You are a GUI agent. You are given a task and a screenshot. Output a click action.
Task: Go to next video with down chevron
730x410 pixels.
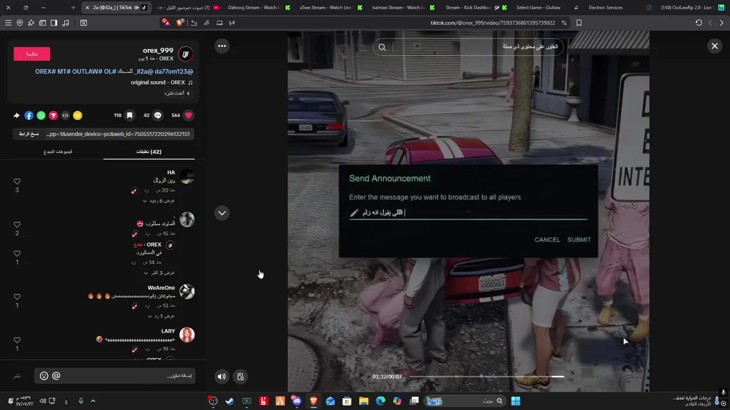tap(222, 213)
